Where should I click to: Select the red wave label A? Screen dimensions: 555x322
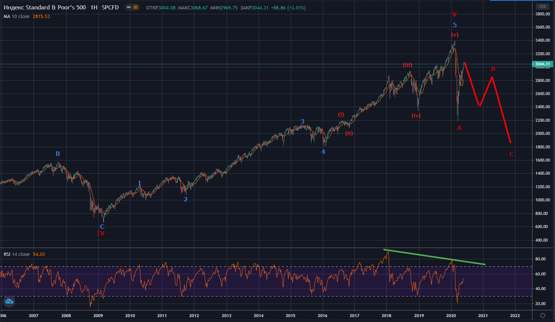459,128
